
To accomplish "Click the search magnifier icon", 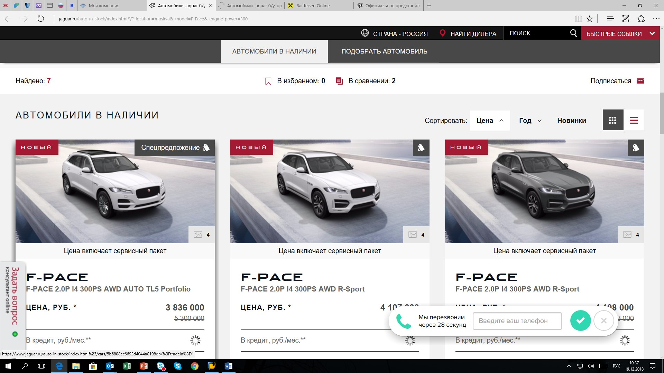I will tap(573, 33).
